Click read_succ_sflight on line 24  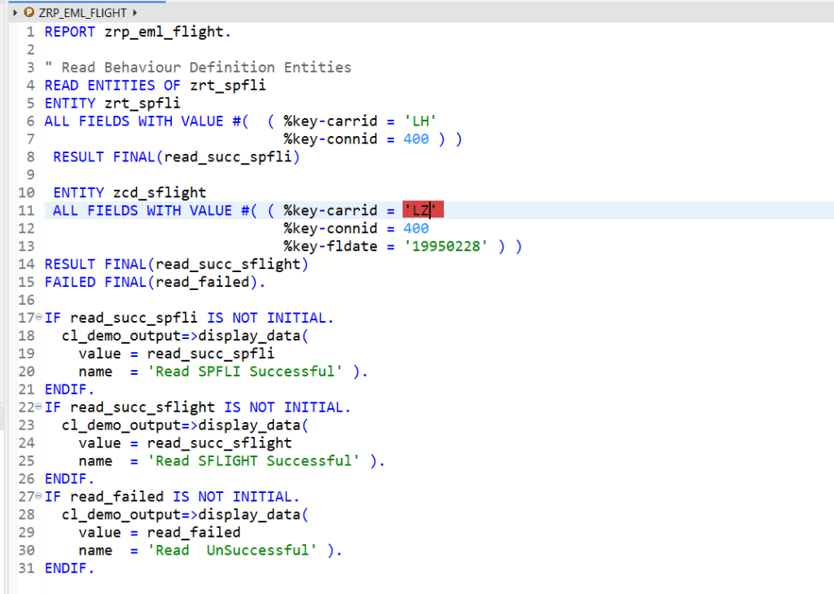(x=219, y=443)
